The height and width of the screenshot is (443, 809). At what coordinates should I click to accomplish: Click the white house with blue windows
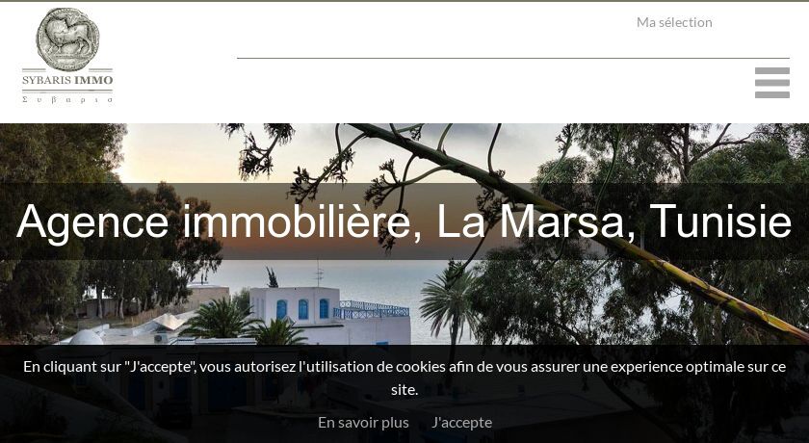[x=330, y=316]
